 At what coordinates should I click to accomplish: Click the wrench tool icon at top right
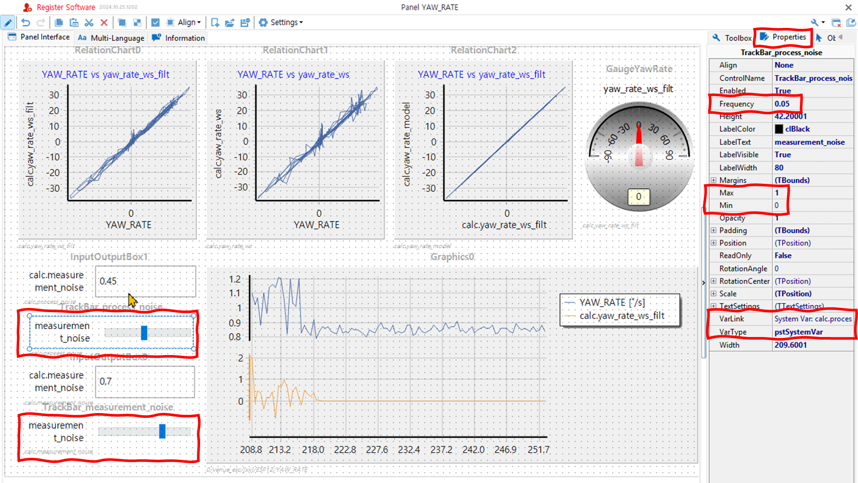coord(814,22)
